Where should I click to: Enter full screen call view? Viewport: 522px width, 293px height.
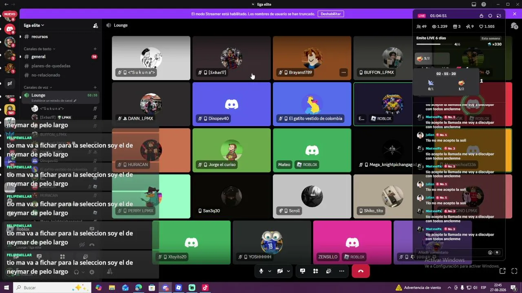pyautogui.click(x=514, y=271)
